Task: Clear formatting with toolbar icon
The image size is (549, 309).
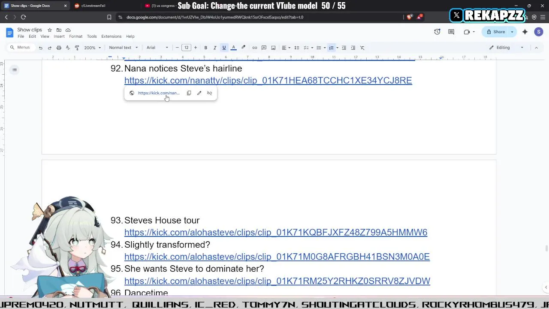Action: 362,48
